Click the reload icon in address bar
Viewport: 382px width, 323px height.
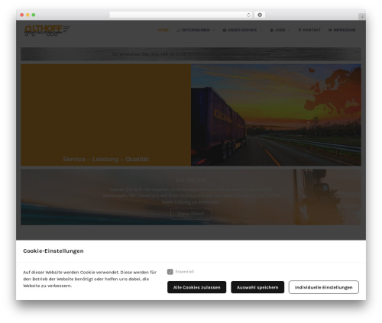tap(248, 15)
